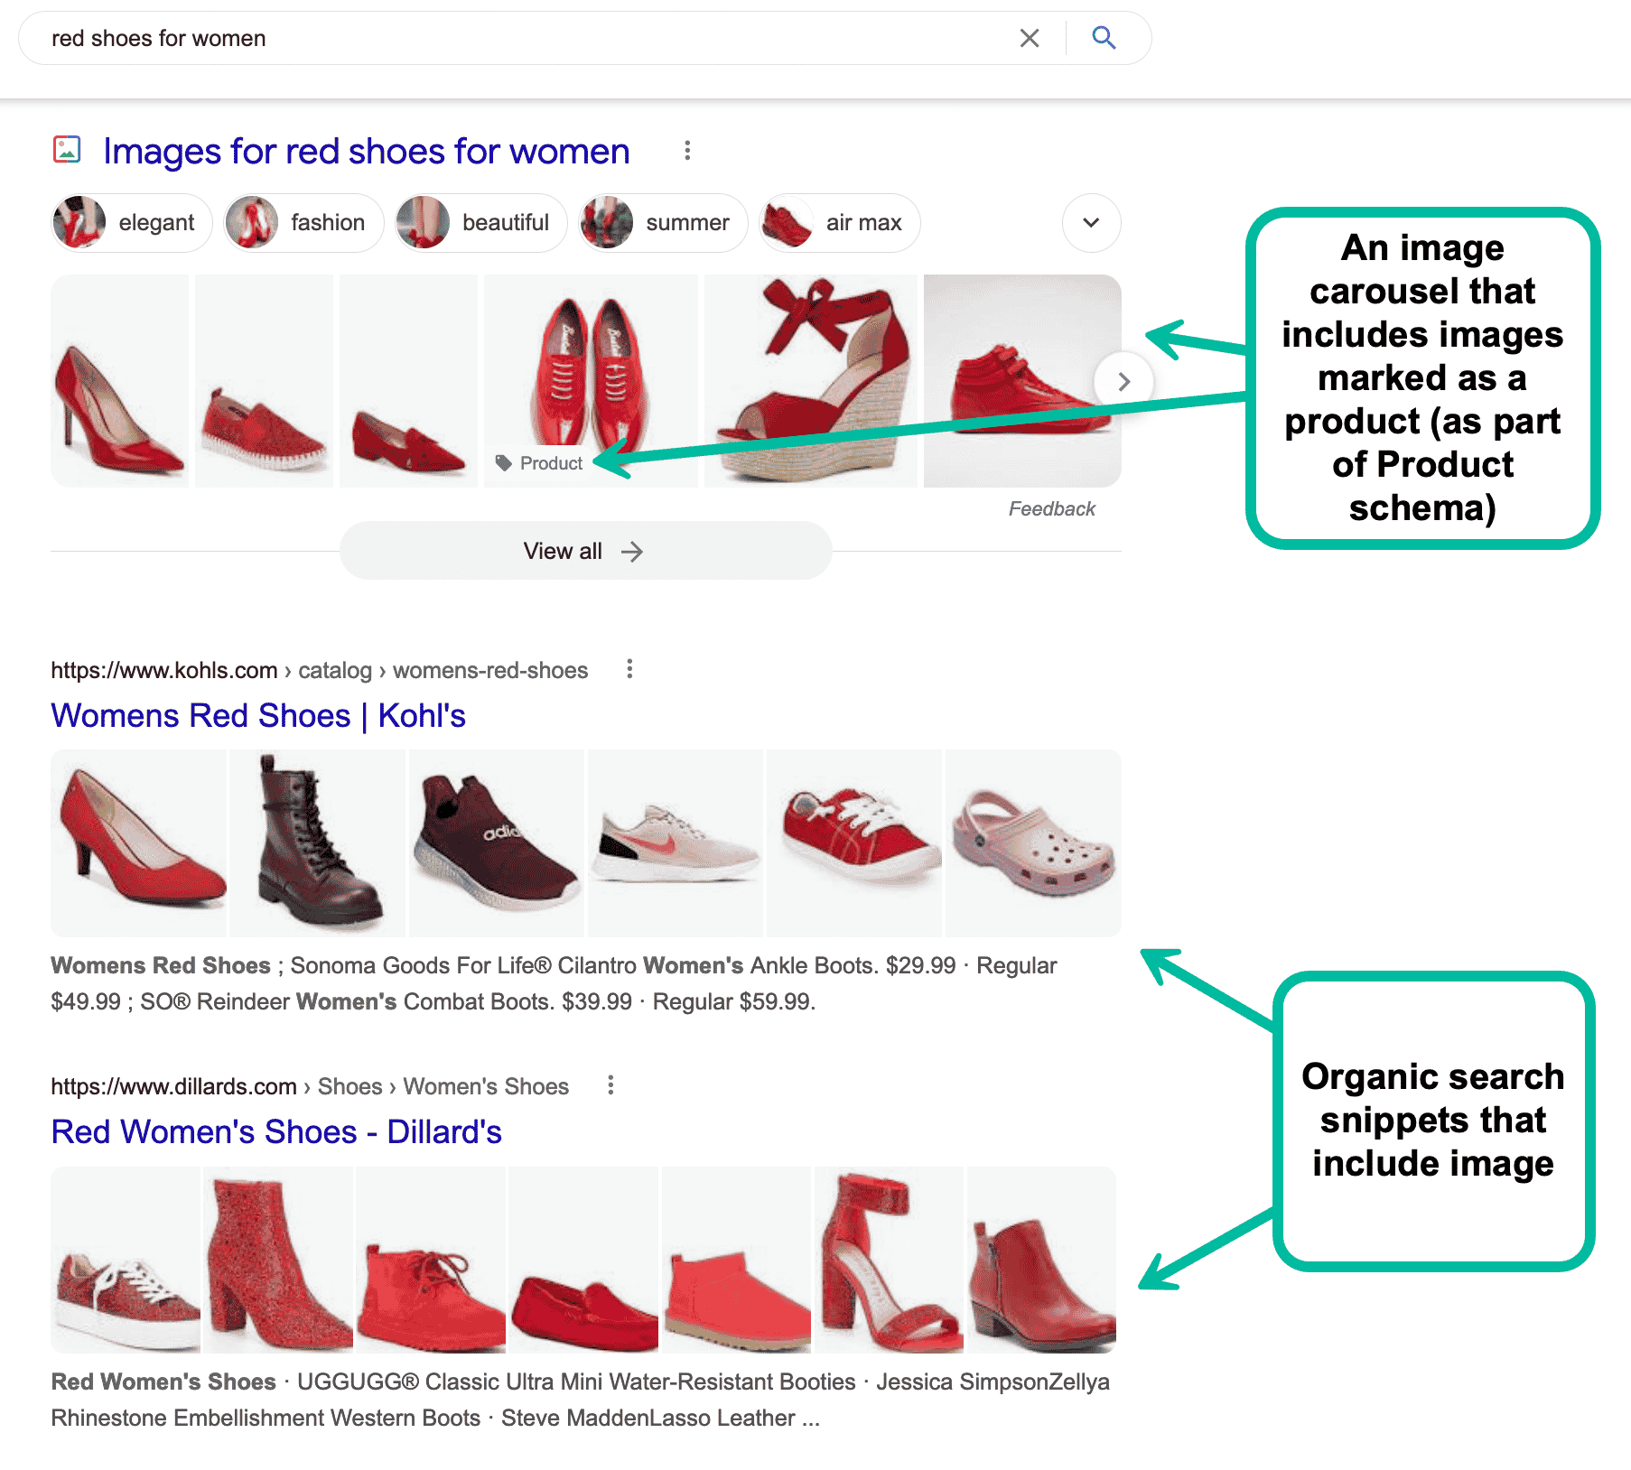The height and width of the screenshot is (1470, 1631).
Task: Open the red pointed flat carousel image
Action: pyautogui.click(x=408, y=381)
